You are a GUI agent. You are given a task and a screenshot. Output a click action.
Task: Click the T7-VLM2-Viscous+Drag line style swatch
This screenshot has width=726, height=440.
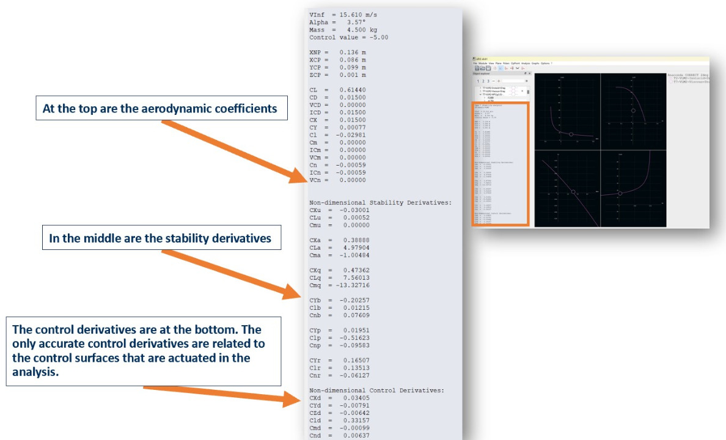click(514, 91)
